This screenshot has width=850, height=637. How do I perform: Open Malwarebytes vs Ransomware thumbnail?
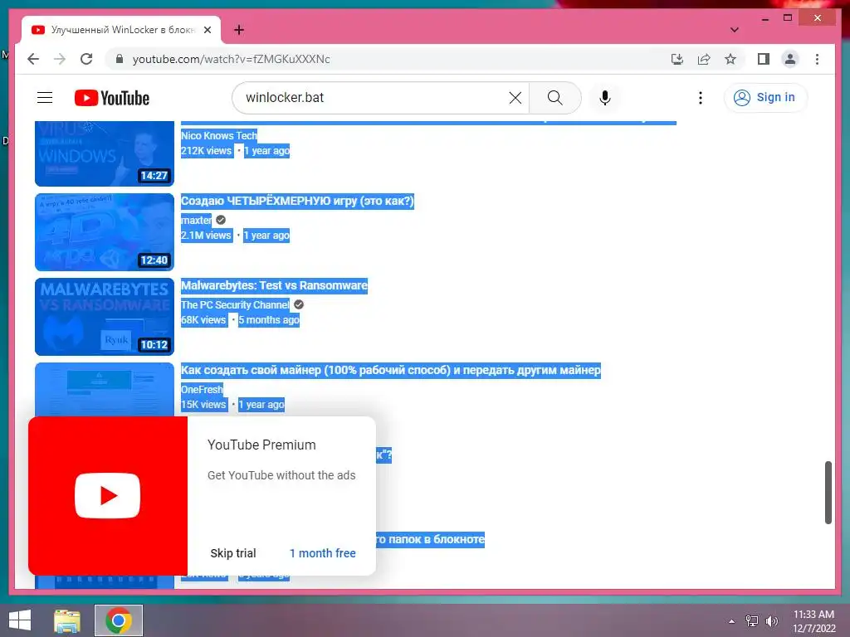pyautogui.click(x=104, y=316)
